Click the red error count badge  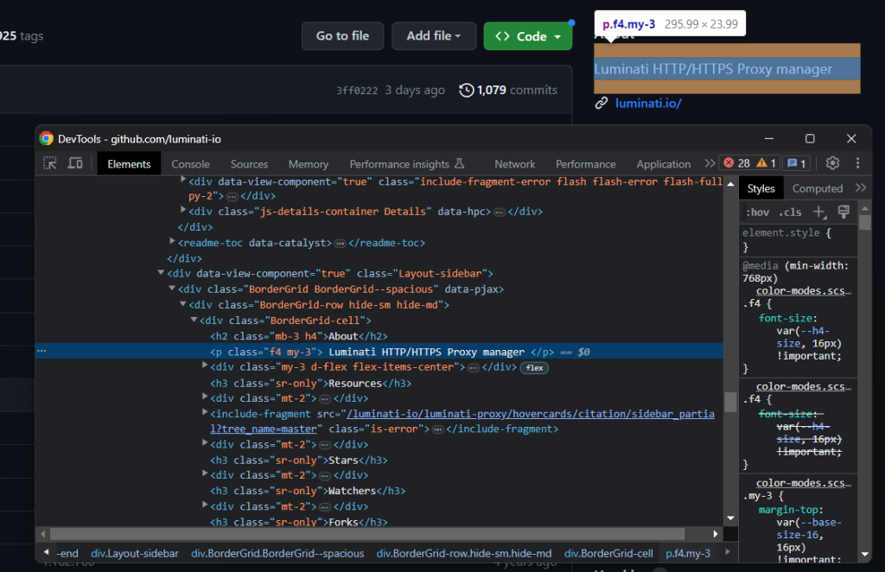coord(736,163)
